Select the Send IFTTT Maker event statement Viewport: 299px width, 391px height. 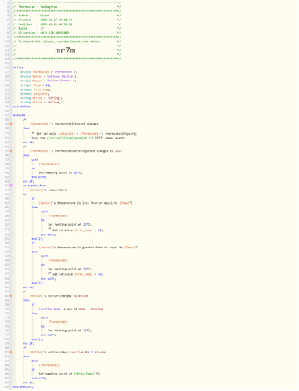pos(78,138)
